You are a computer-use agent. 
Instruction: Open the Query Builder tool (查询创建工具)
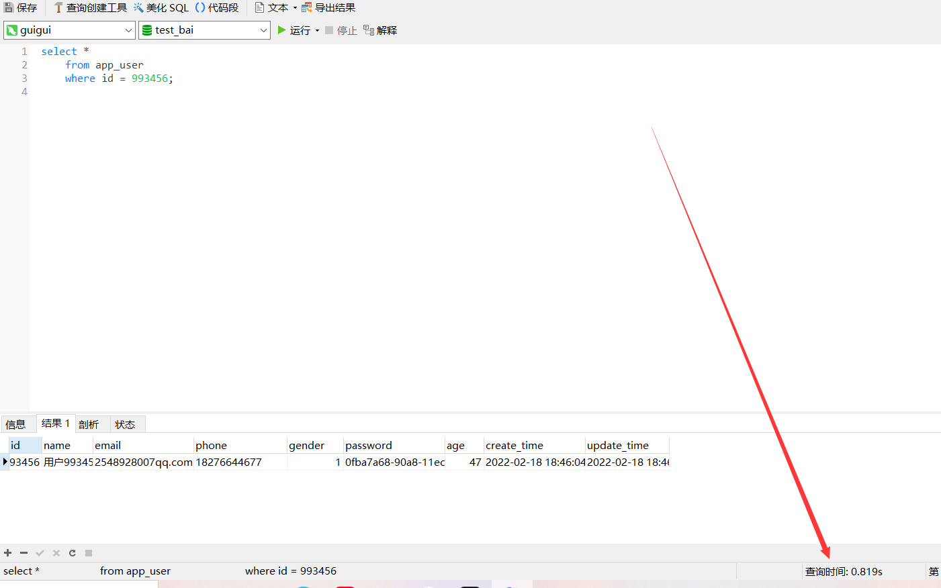90,7
